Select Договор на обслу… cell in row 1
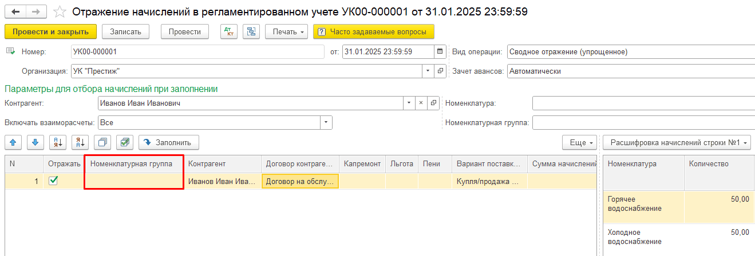Viewport: 755px width, 256px height. point(300,181)
